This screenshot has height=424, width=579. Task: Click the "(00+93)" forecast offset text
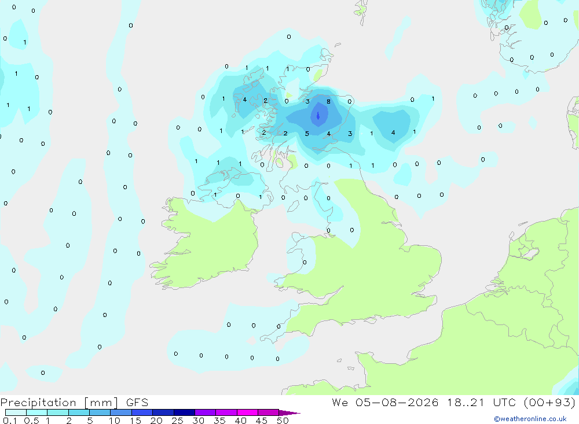point(549,402)
